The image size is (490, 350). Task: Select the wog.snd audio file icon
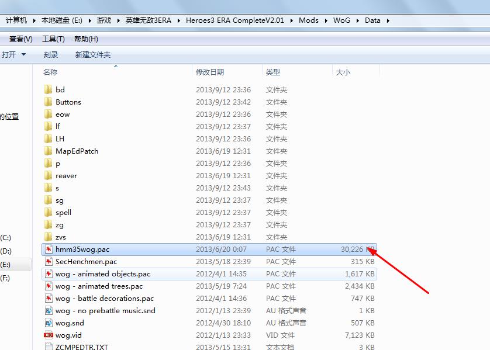49,323
